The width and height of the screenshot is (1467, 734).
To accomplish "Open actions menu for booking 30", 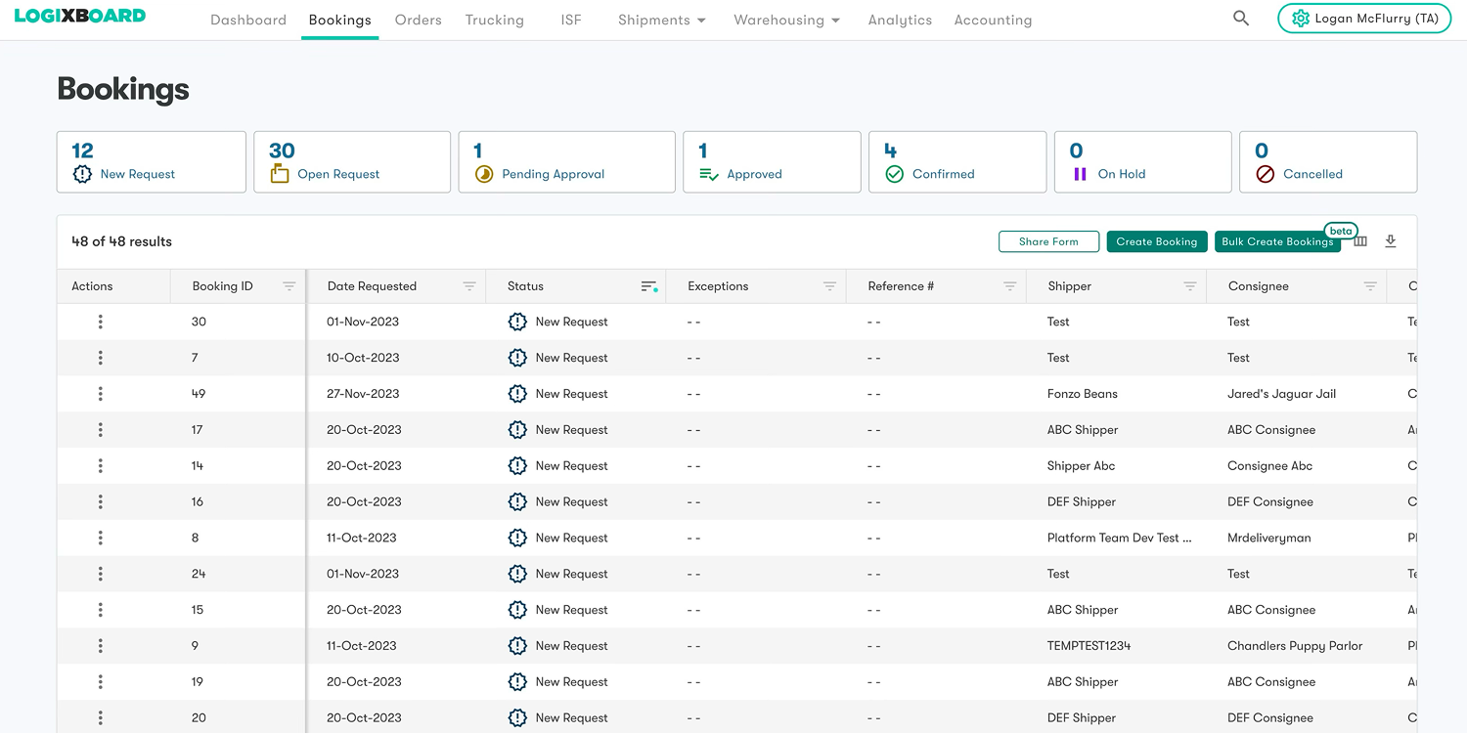I will coord(101,322).
